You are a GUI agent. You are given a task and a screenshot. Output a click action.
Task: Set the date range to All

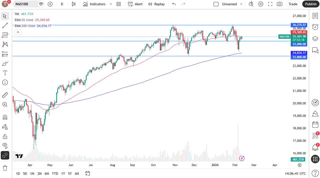tap(77, 174)
